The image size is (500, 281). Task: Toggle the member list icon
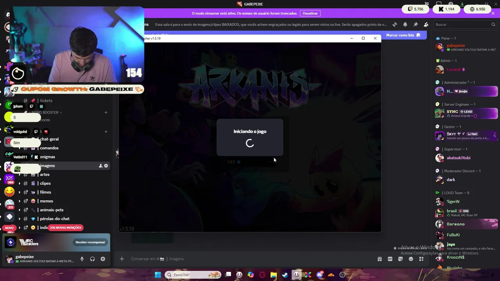[x=426, y=24]
